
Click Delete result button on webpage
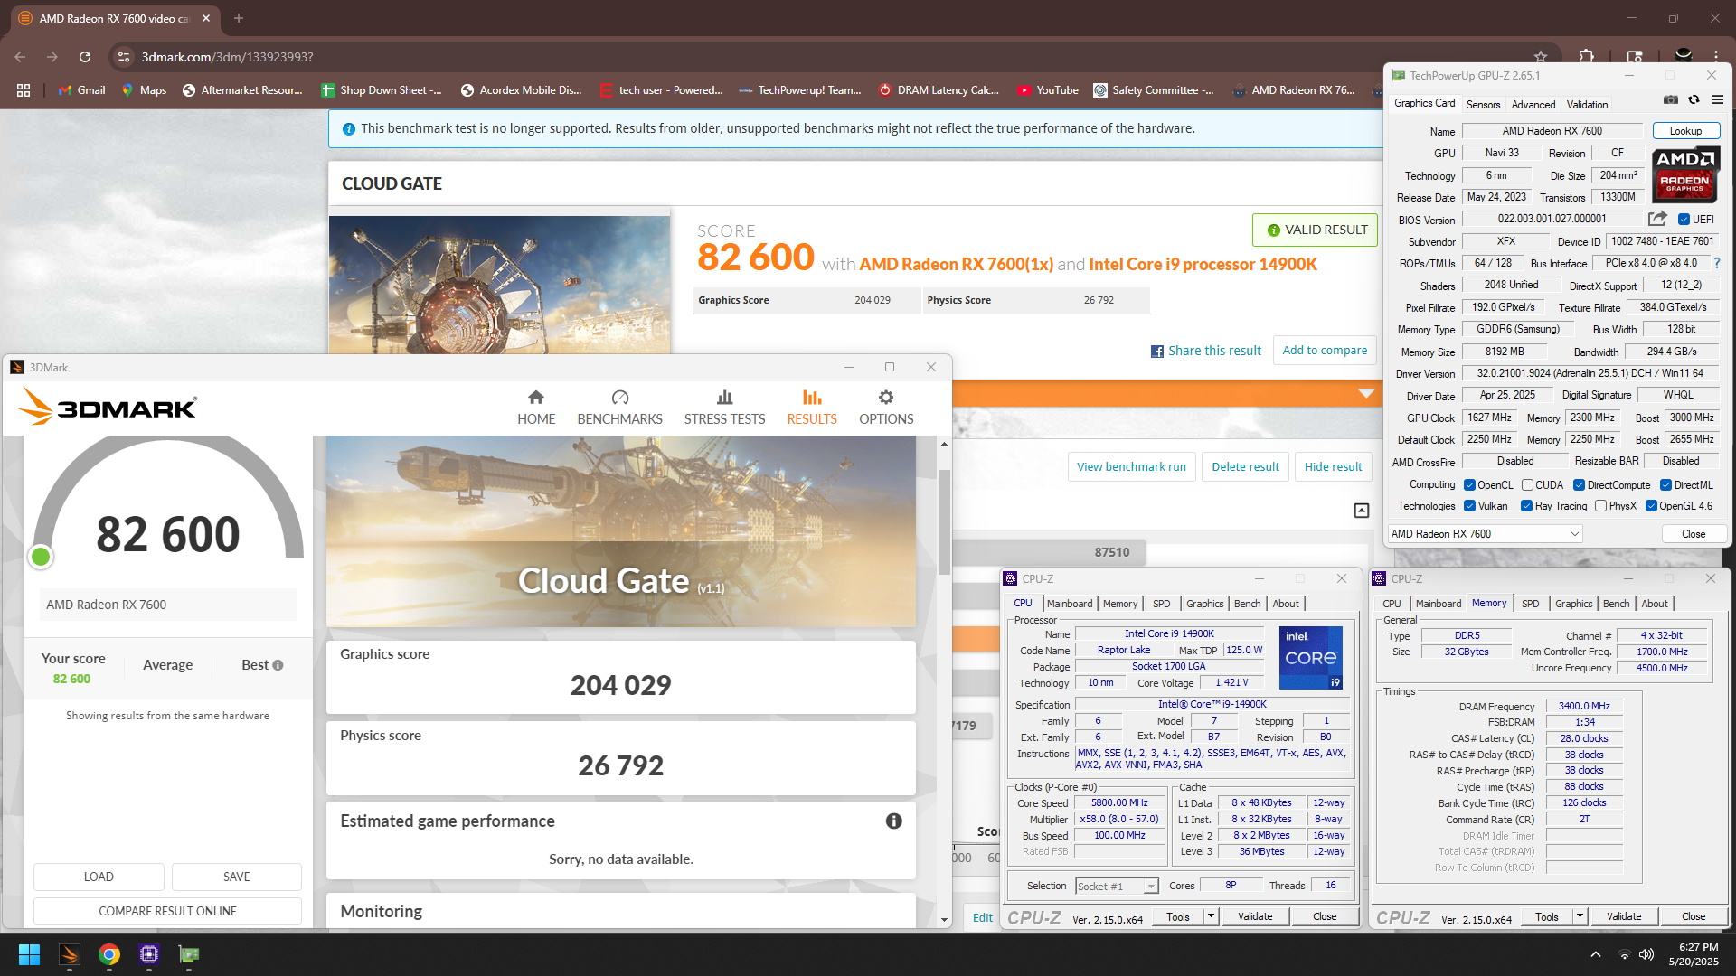point(1245,467)
